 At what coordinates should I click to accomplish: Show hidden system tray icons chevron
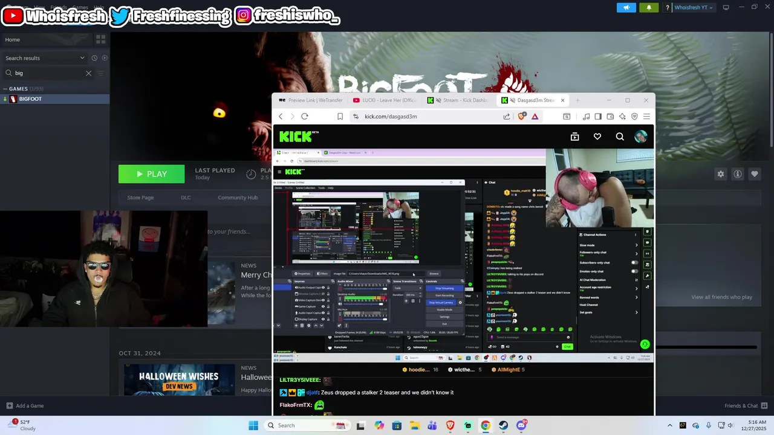669,425
